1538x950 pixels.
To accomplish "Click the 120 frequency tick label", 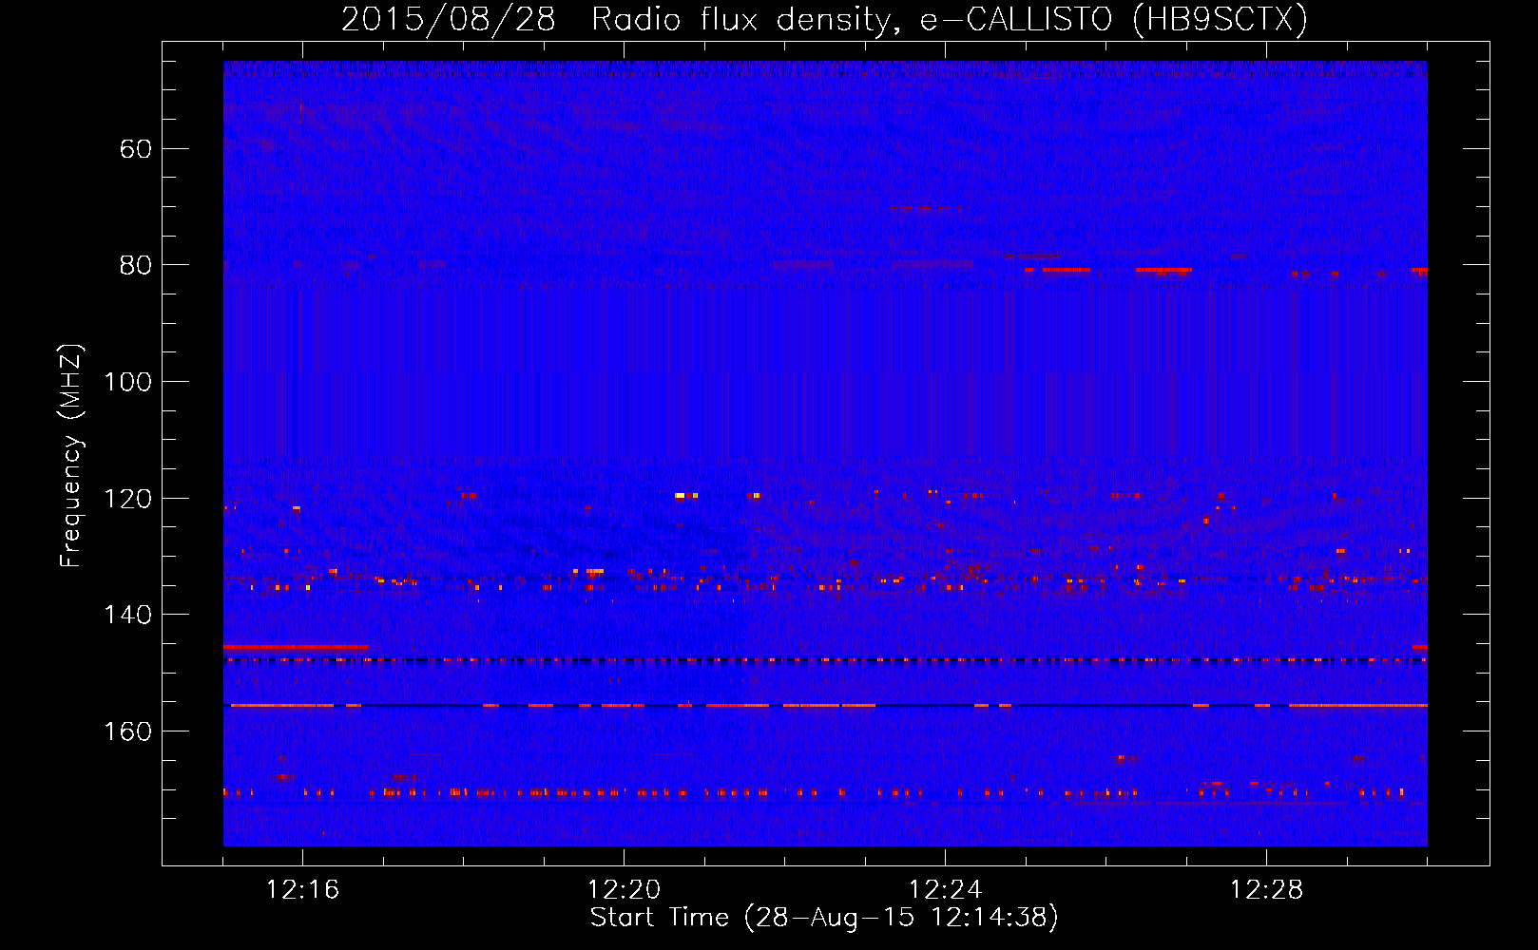I will (127, 499).
